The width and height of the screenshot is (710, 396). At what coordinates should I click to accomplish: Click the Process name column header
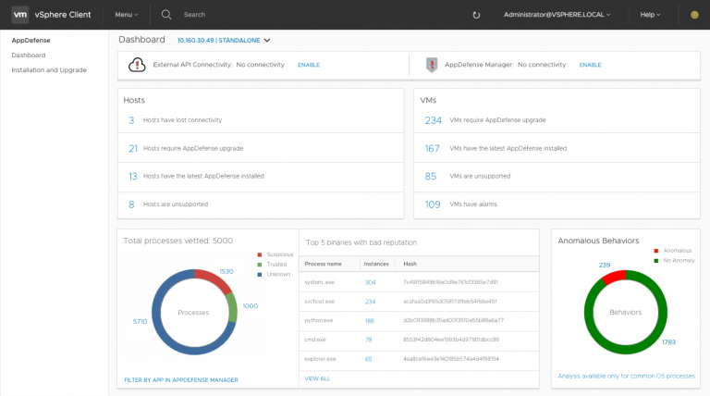point(323,264)
